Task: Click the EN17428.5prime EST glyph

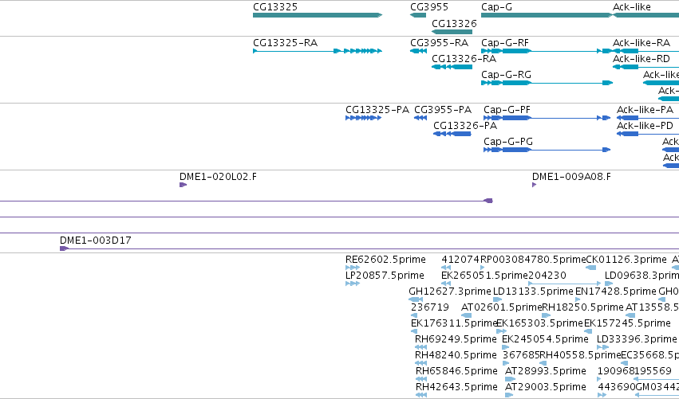Action: [x=578, y=299]
